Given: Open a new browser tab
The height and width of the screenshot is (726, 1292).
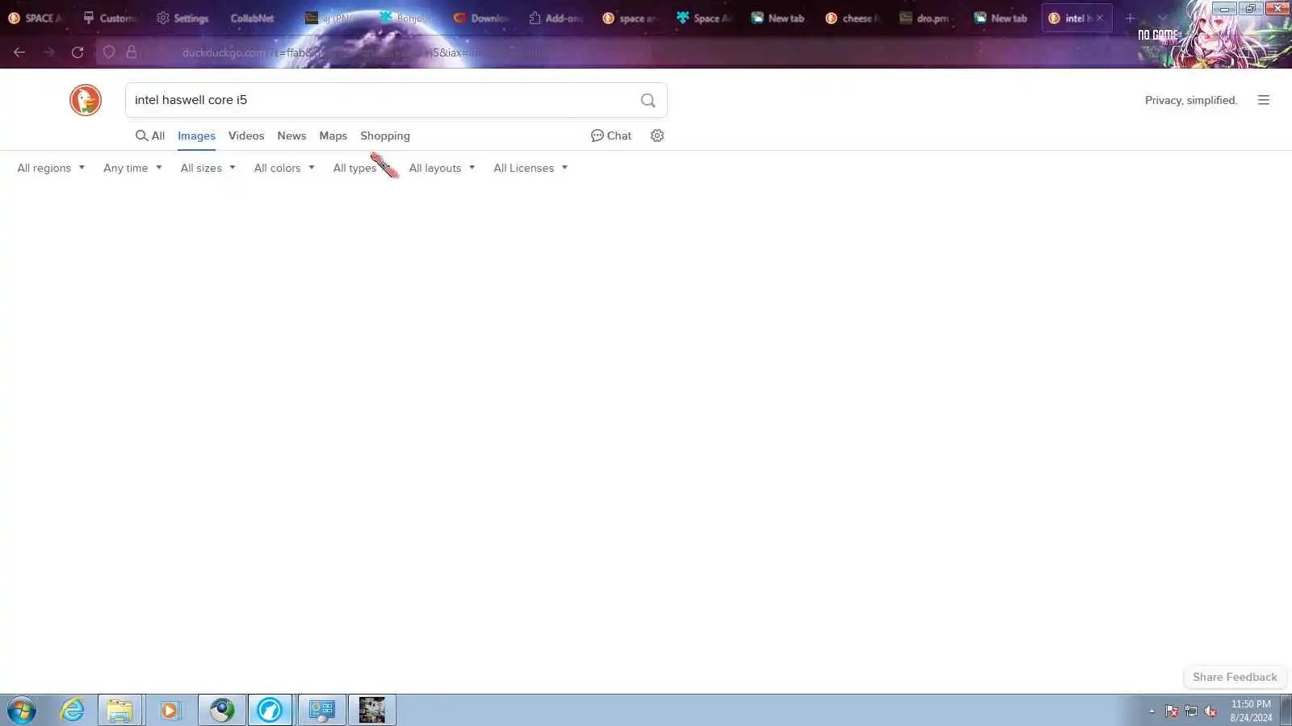Looking at the screenshot, I should 1130,18.
